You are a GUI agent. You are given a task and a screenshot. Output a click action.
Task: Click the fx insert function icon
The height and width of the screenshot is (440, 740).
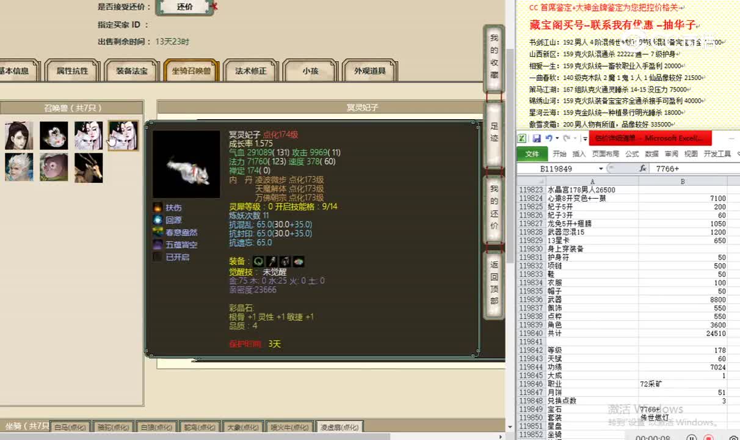pos(642,168)
